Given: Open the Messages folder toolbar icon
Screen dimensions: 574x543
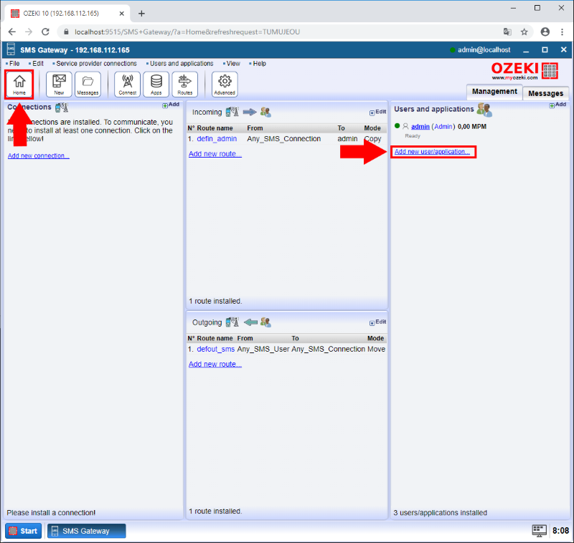Looking at the screenshot, I should pyautogui.click(x=88, y=84).
